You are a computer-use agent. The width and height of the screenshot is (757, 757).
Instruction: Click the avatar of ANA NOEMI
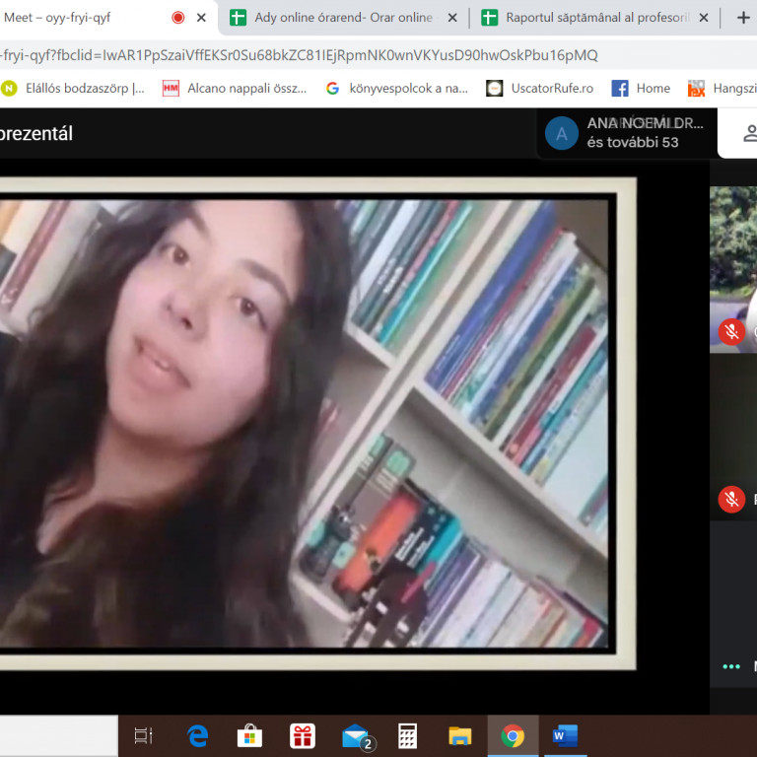click(562, 133)
